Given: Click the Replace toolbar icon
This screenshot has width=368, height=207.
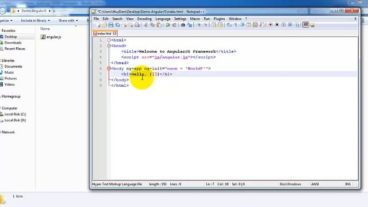Looking at the screenshot, I should 189,25.
